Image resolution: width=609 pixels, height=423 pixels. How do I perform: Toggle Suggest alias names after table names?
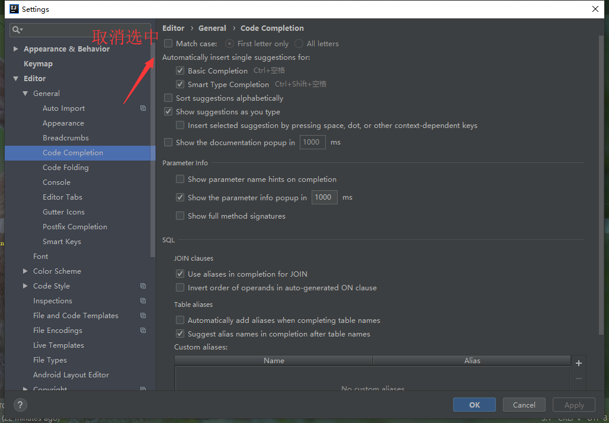click(x=180, y=334)
